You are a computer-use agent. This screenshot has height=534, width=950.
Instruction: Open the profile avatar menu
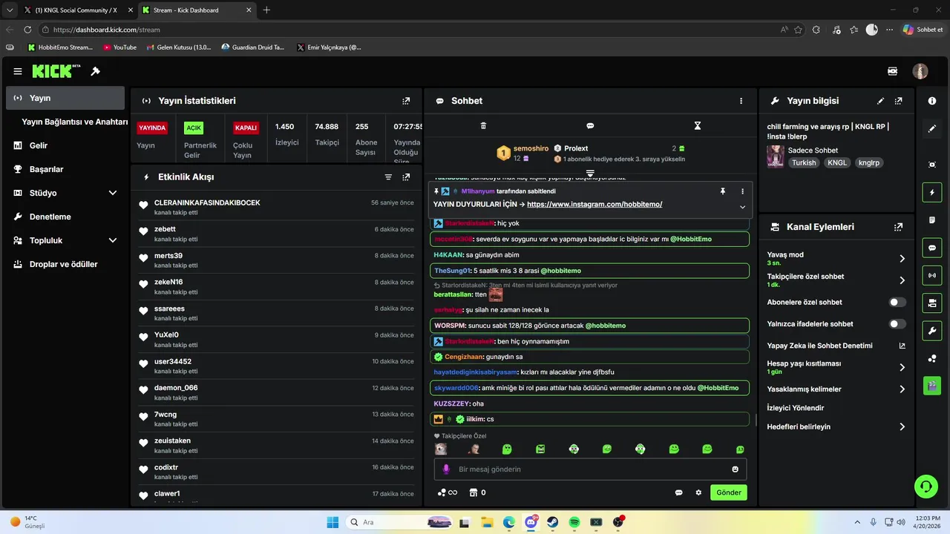(x=920, y=71)
